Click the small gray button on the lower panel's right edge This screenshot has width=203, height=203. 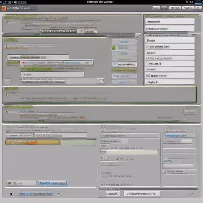pos(190,112)
